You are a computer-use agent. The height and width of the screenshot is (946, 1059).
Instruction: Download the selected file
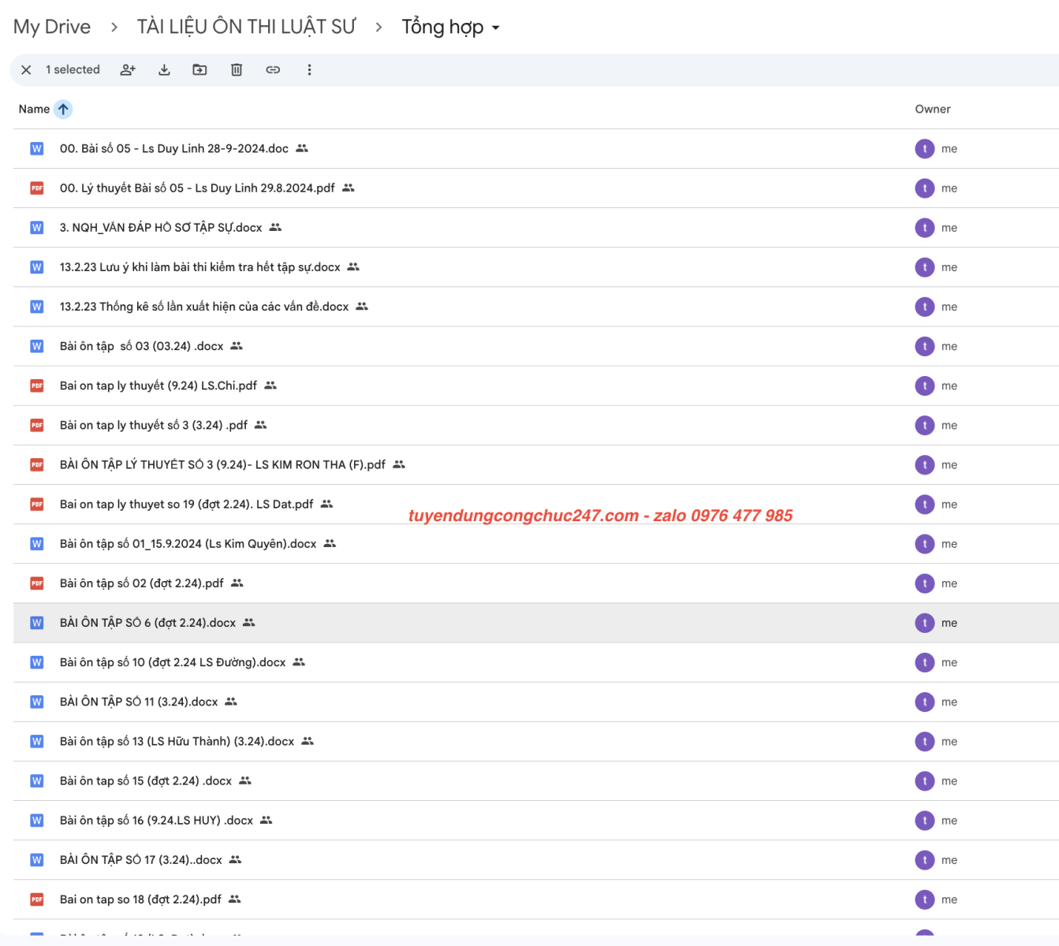click(x=164, y=70)
